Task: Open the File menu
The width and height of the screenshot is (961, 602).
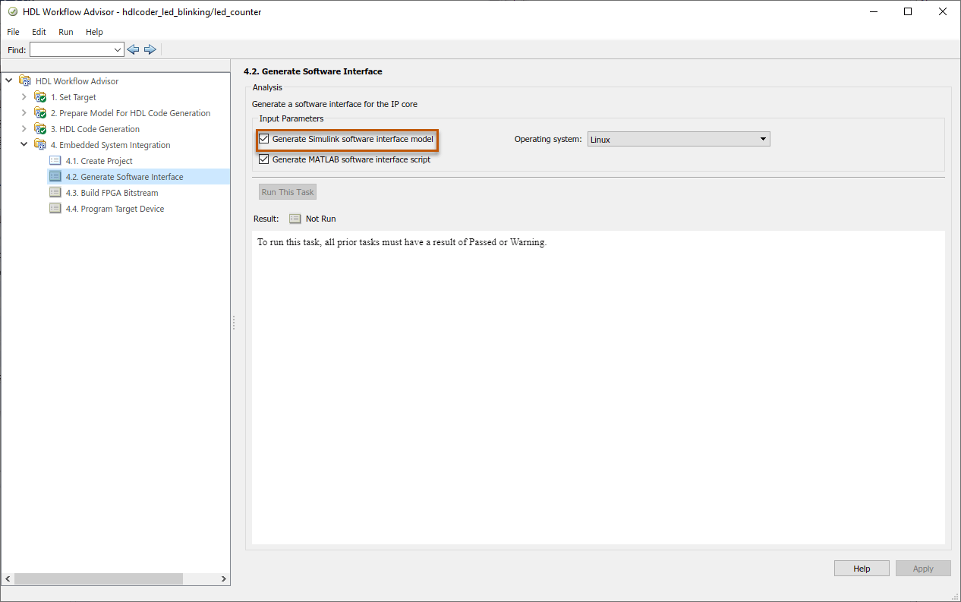Action: pyautogui.click(x=13, y=32)
